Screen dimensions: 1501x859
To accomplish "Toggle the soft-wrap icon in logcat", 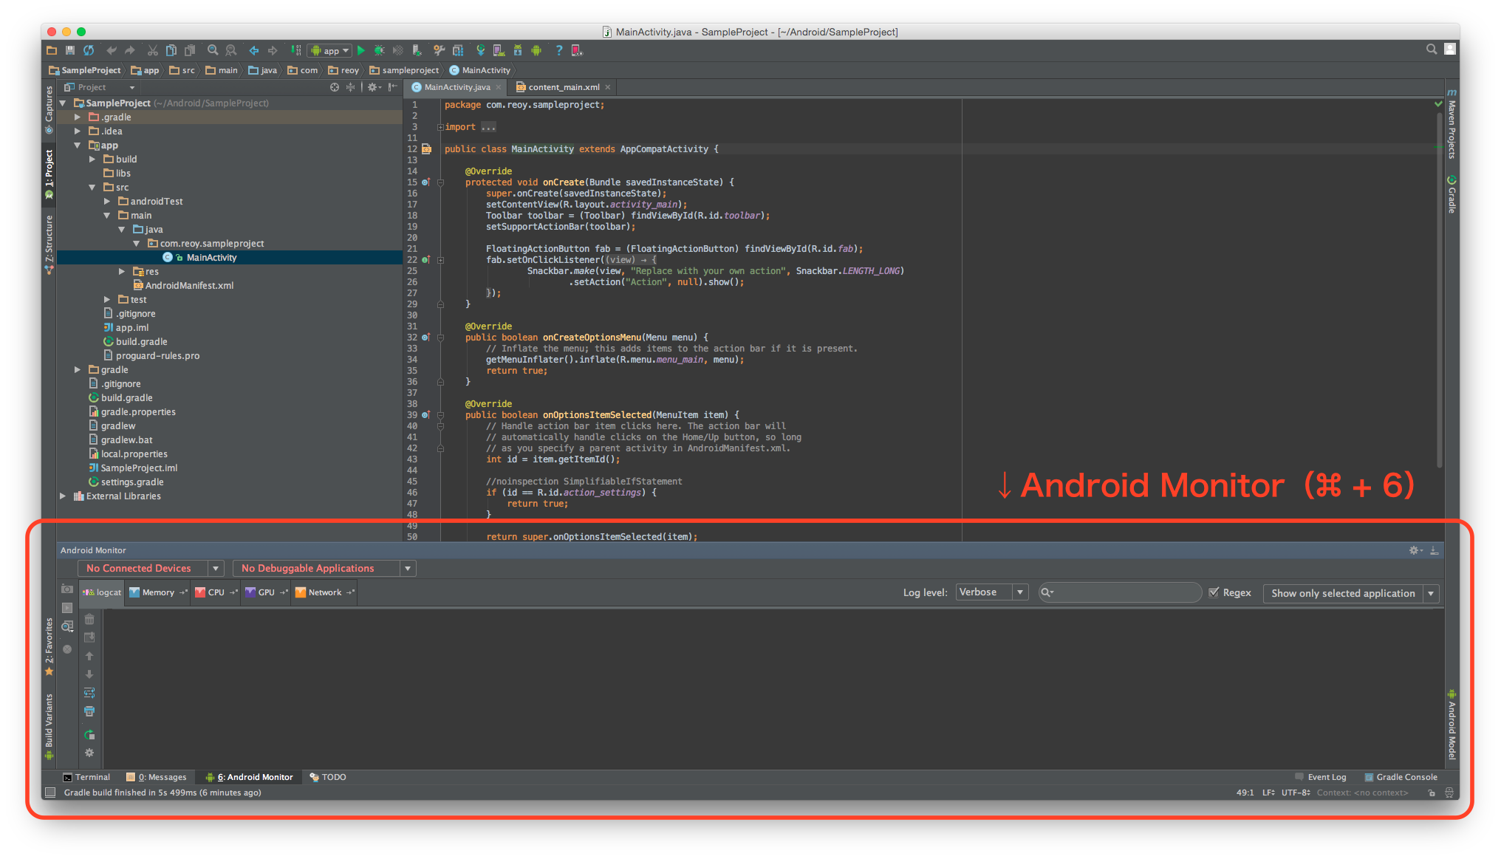I will tap(89, 693).
